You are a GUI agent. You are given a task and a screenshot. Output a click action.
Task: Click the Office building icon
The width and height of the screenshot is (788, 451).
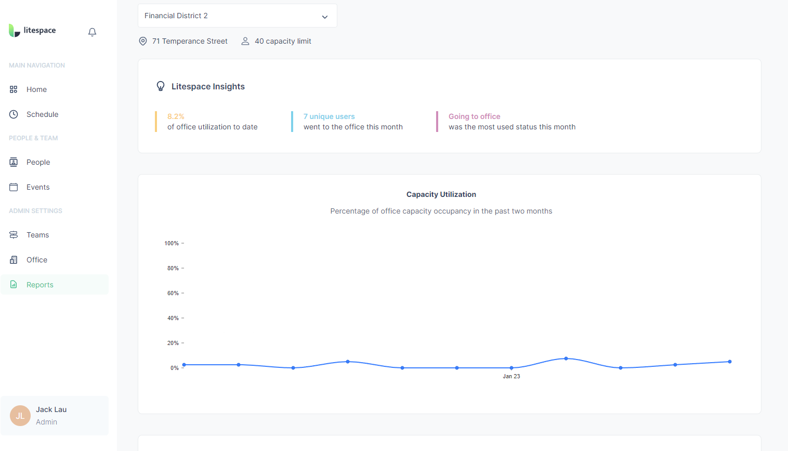pyautogui.click(x=13, y=259)
